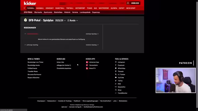The image size is (198, 111).
Task: Click the Shop bag icon
Action: tap(116, 90)
